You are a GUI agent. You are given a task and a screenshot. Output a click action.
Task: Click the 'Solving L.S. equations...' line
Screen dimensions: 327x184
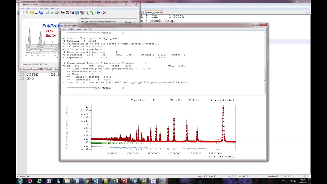[84, 49]
